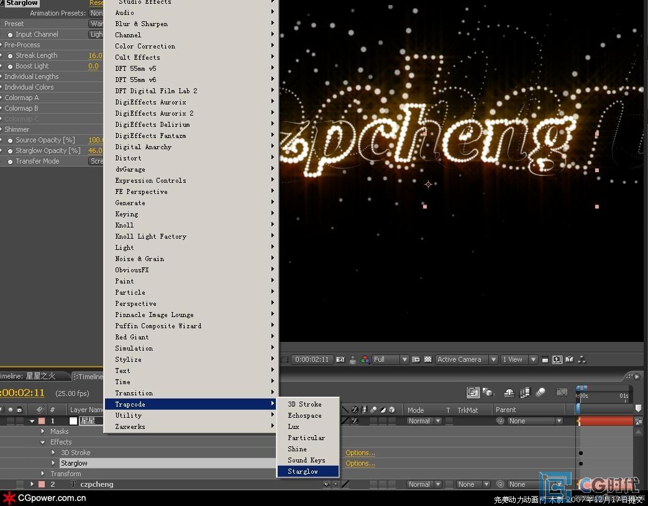648x506 pixels.
Task: Click the viewer timecode button 0:00:02:11
Action: click(x=312, y=360)
